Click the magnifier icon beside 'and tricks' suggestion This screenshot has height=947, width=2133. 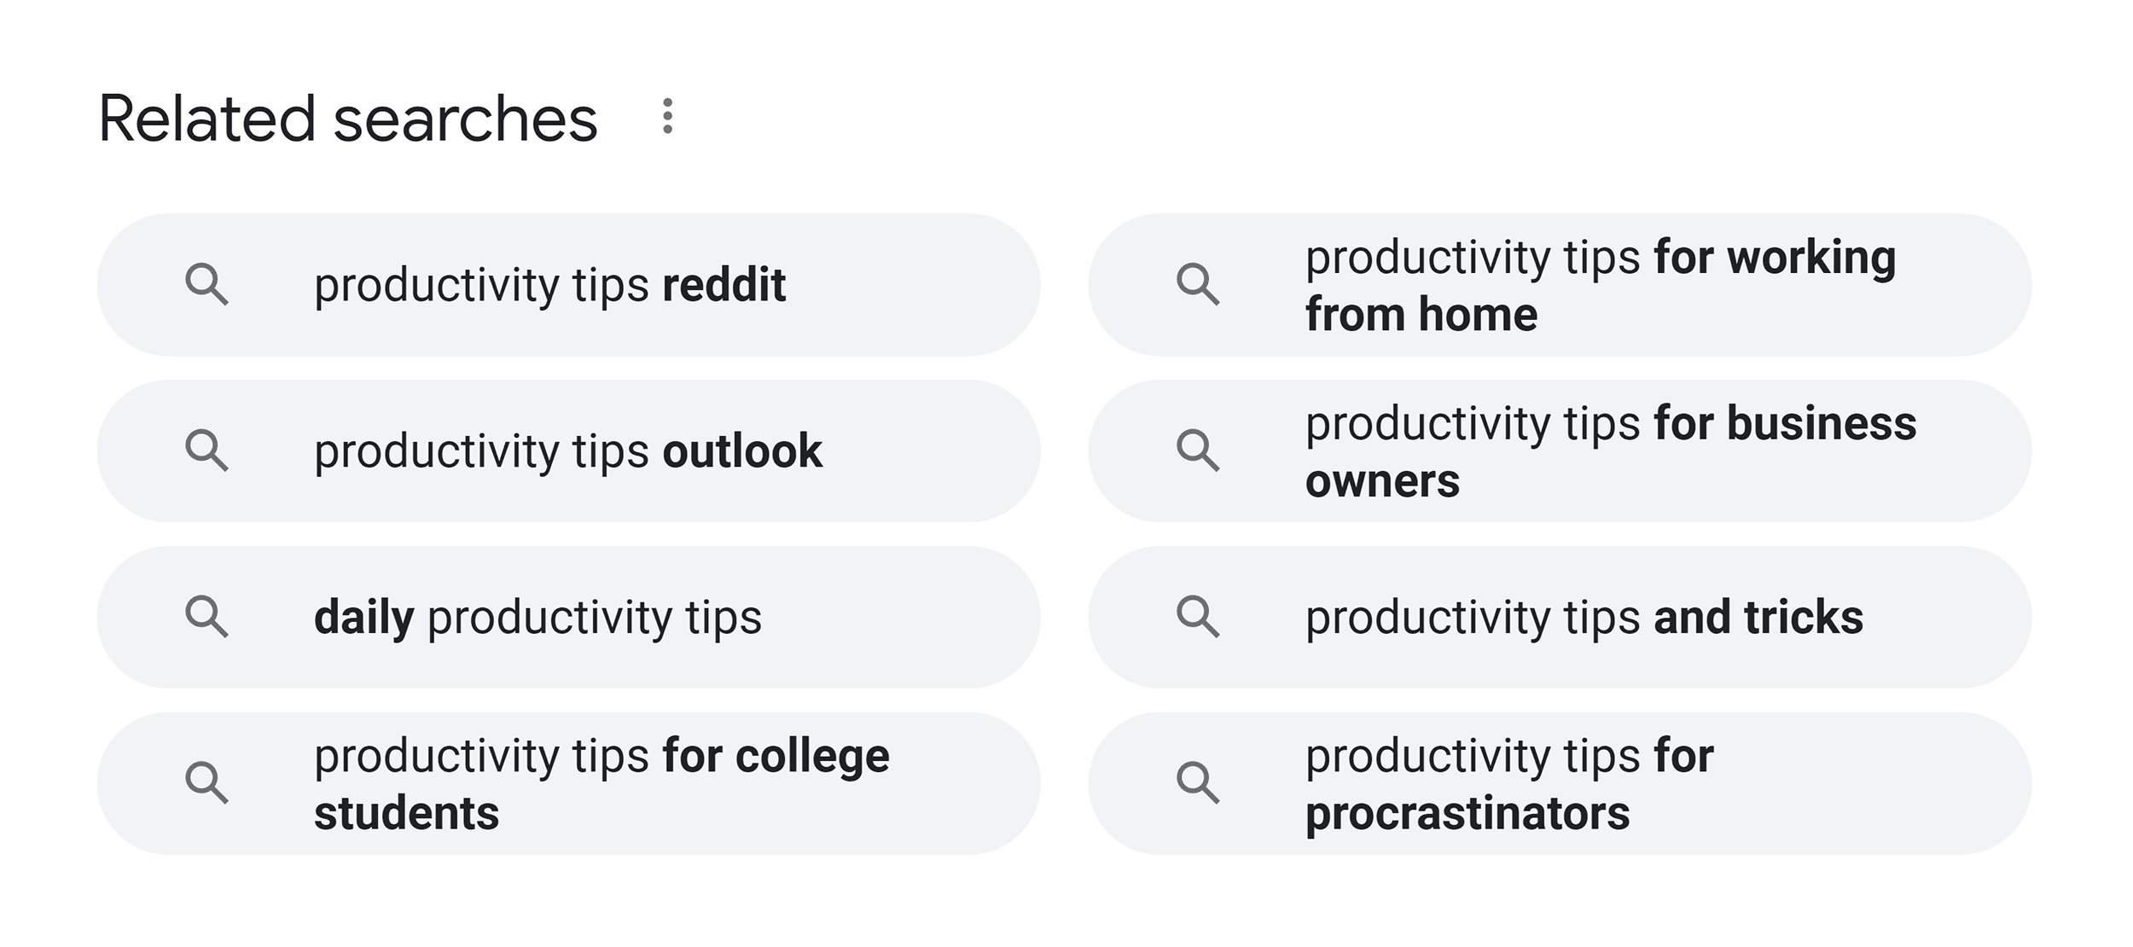click(1198, 618)
